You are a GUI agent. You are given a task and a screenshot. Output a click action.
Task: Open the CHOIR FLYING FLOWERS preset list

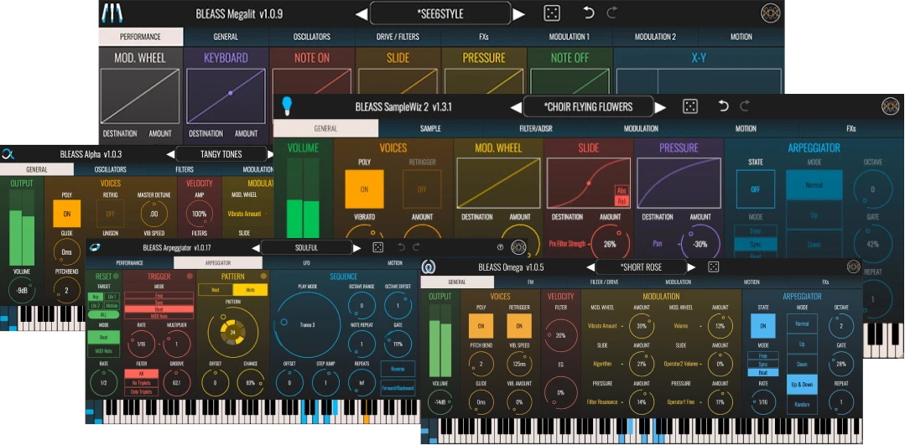click(x=588, y=107)
